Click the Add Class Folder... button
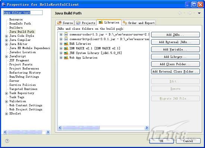 pyautogui.click(x=175, y=64)
